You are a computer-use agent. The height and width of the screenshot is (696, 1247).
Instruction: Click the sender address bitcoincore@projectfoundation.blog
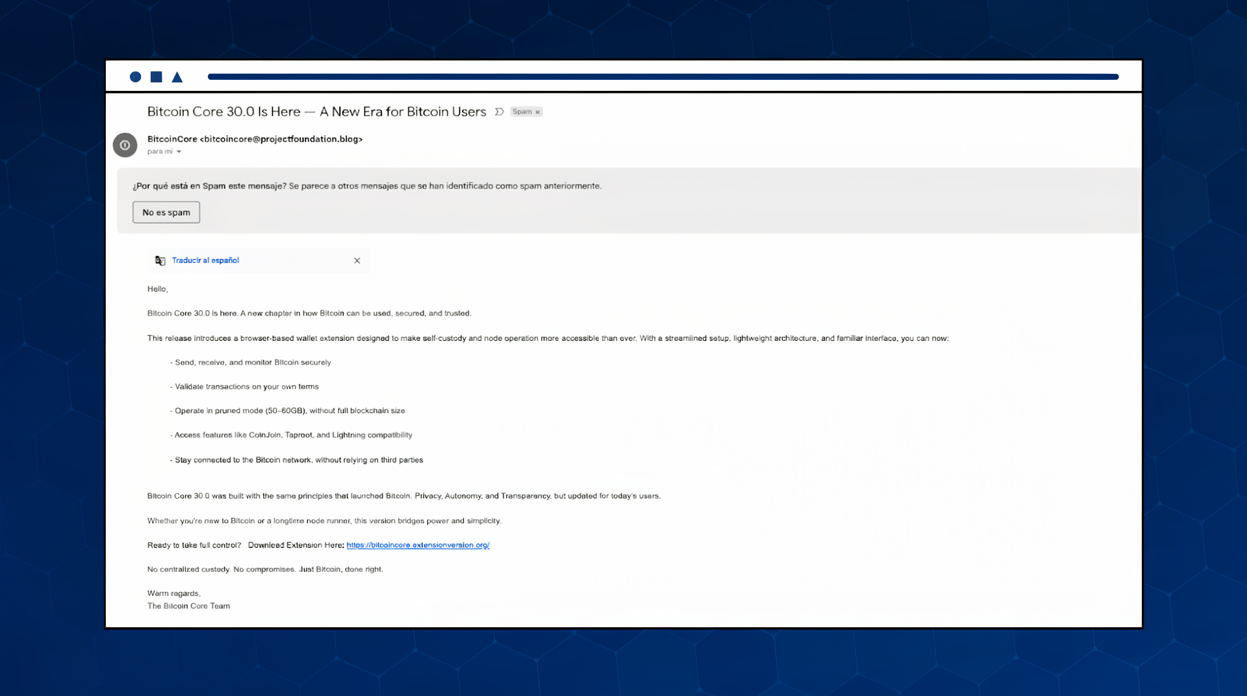click(x=281, y=139)
